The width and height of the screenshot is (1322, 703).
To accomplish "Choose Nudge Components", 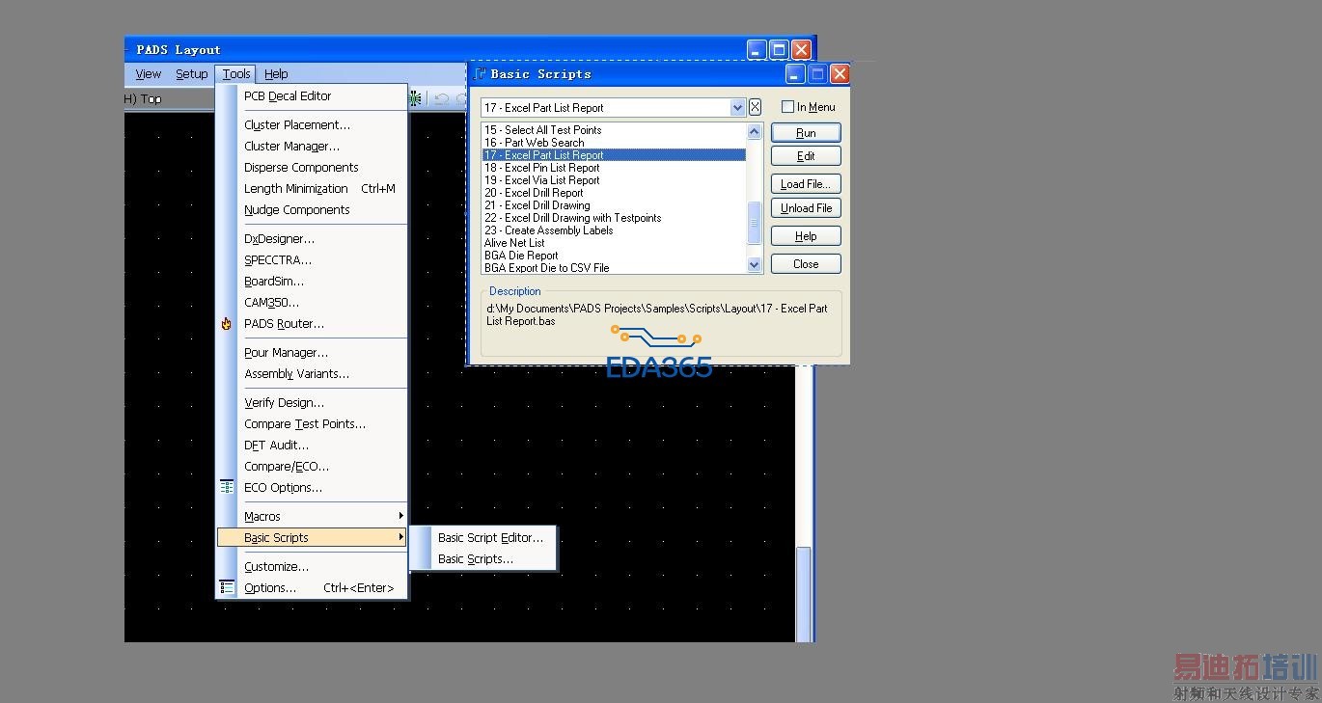I will 311,210.
